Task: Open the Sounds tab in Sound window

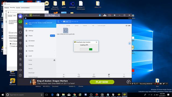Action: [18, 8]
